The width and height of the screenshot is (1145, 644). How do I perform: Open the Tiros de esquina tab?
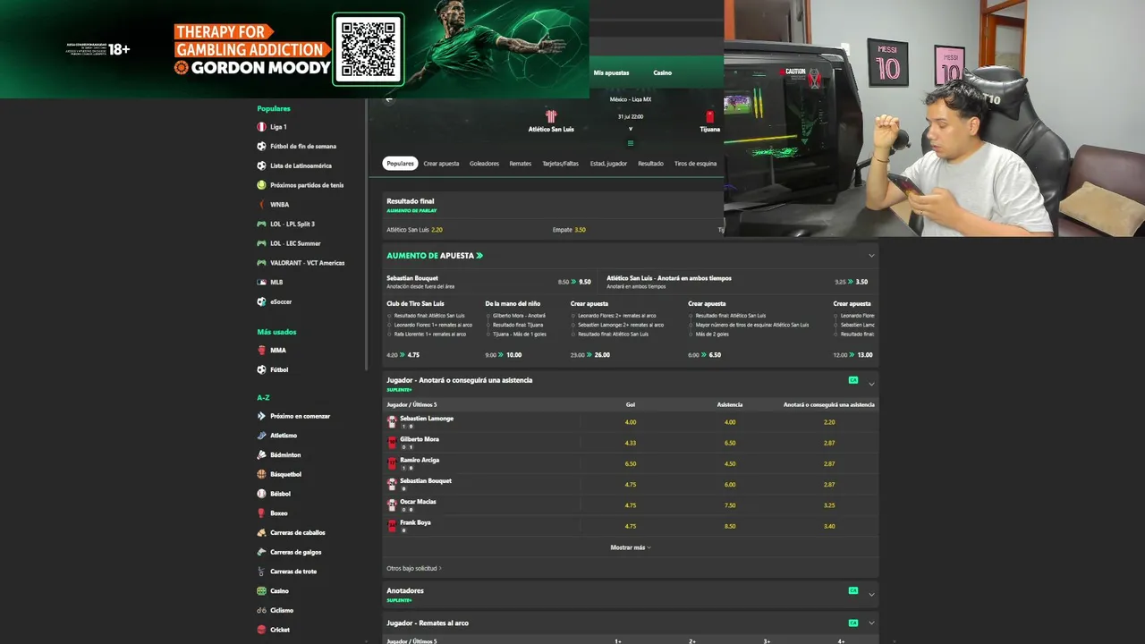point(695,164)
